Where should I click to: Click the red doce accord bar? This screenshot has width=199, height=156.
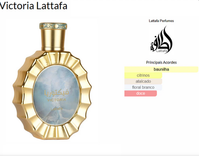tap(140, 93)
